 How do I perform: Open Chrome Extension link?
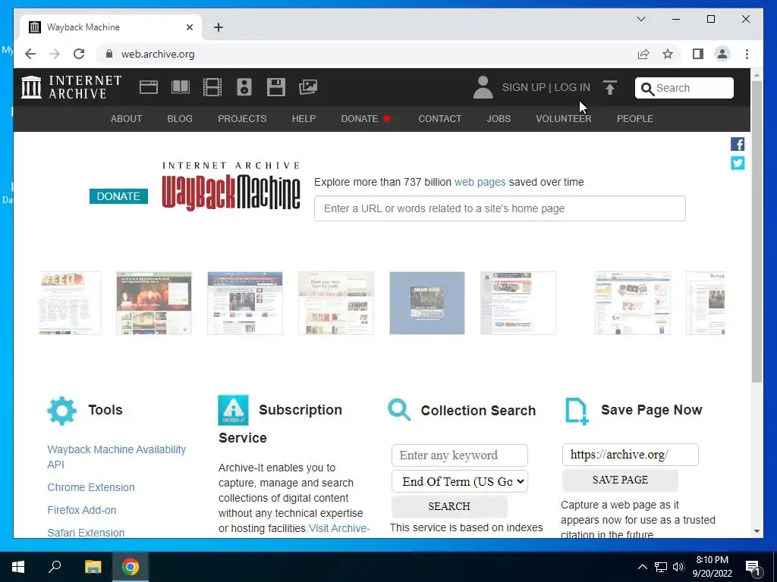[x=91, y=487]
